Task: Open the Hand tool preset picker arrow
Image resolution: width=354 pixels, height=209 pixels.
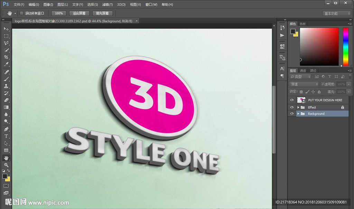Action: (15, 13)
